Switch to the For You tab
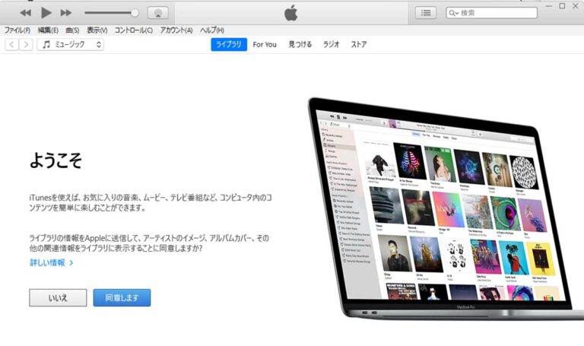Viewport: 584px width, 346px height. pyautogui.click(x=265, y=45)
